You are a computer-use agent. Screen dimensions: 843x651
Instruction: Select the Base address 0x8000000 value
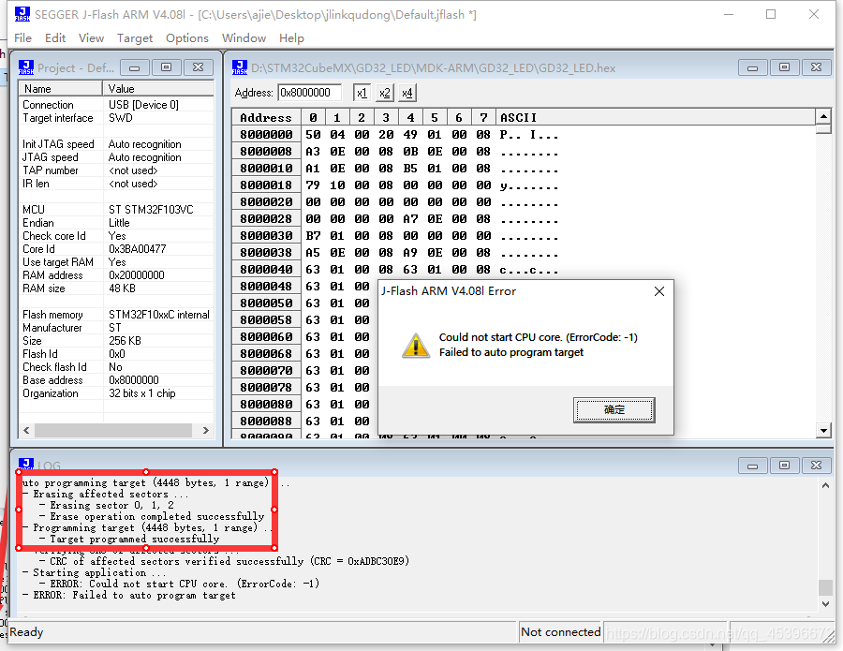[x=134, y=380]
